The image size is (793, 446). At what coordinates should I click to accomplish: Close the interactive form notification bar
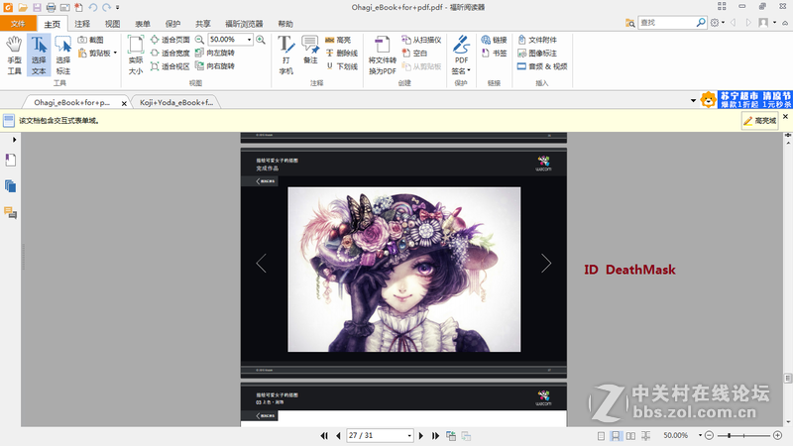(785, 116)
